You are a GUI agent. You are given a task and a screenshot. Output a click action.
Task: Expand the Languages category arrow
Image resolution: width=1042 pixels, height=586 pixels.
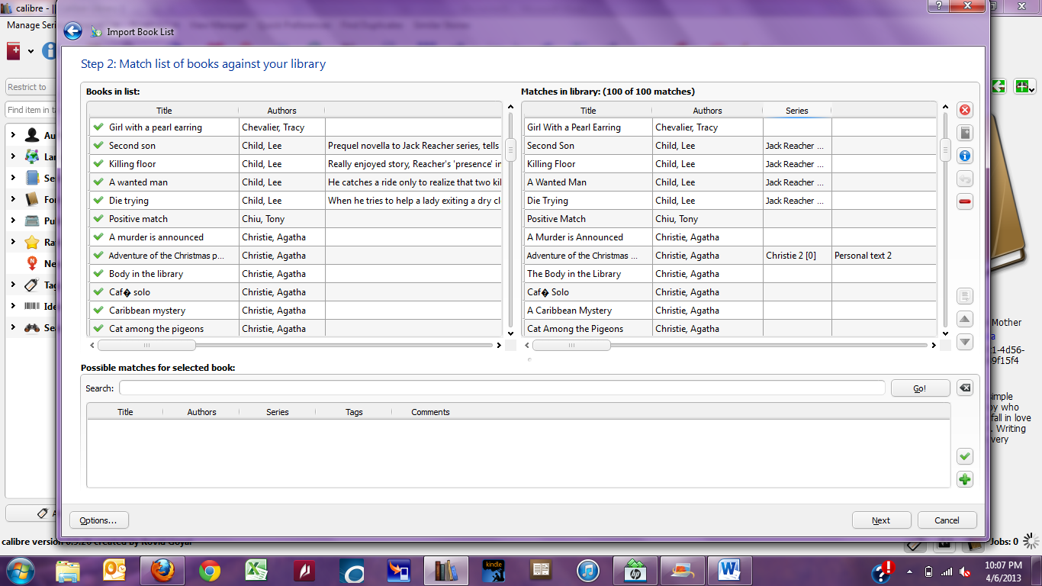13,156
